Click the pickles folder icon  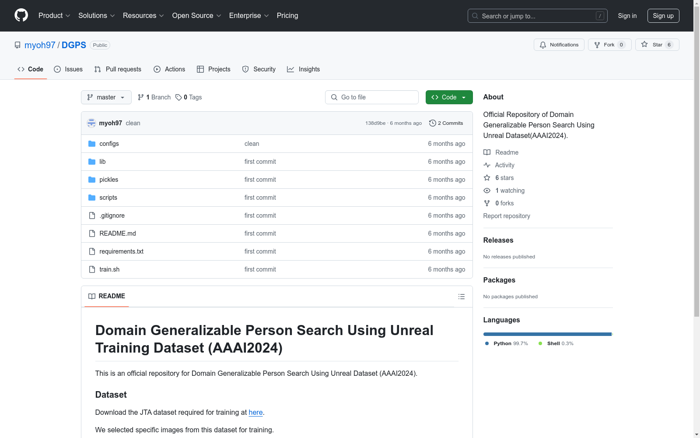92,180
